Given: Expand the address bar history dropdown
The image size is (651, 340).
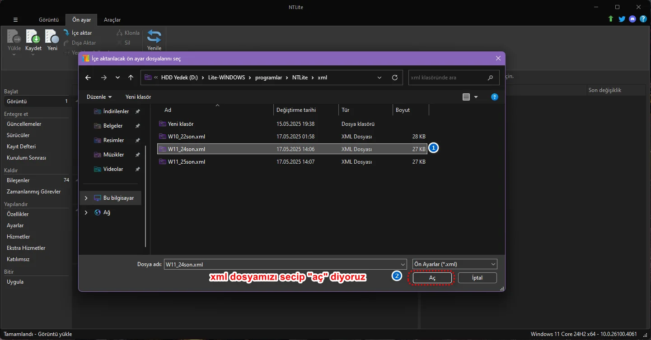Looking at the screenshot, I should click(379, 78).
